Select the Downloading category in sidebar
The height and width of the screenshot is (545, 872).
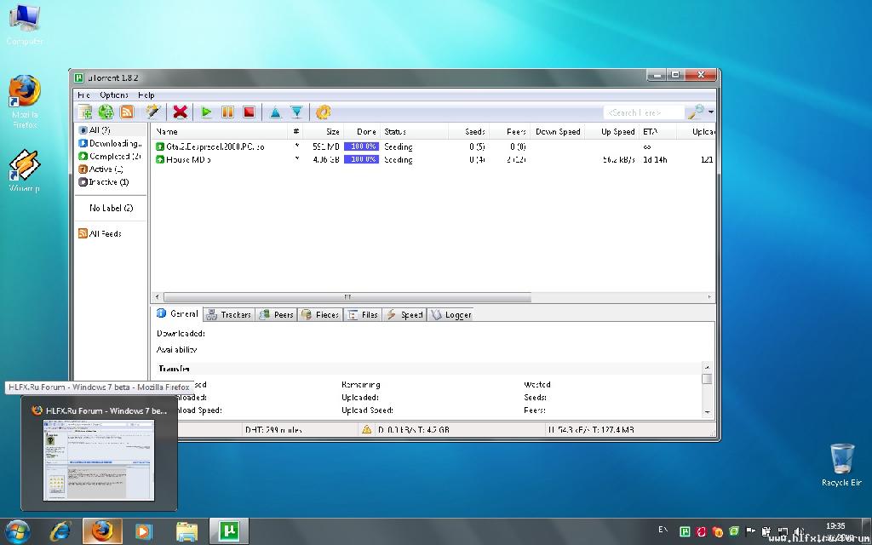112,143
